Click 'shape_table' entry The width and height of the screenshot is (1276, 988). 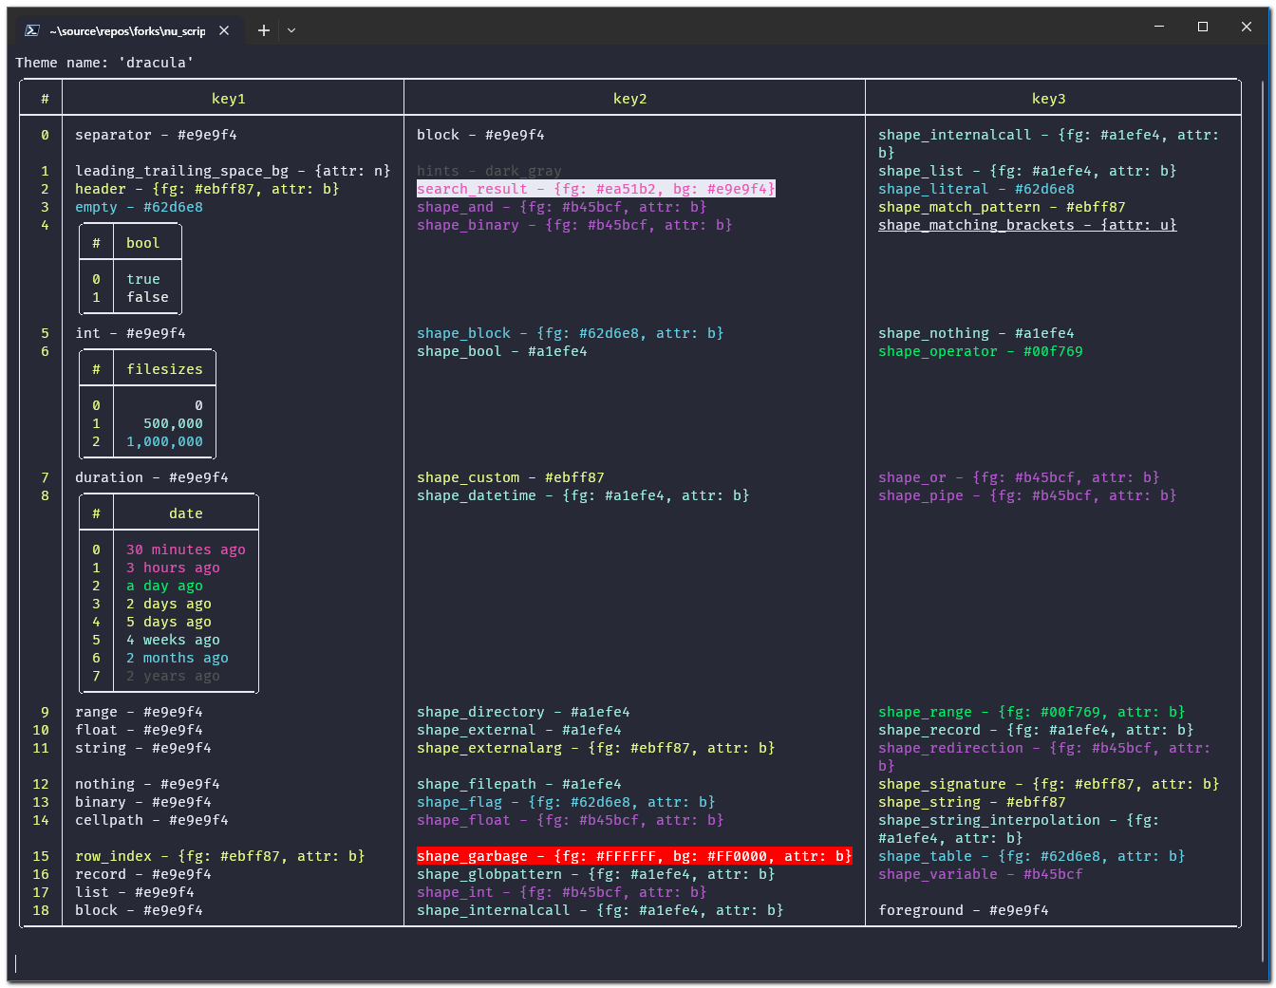tap(1032, 856)
